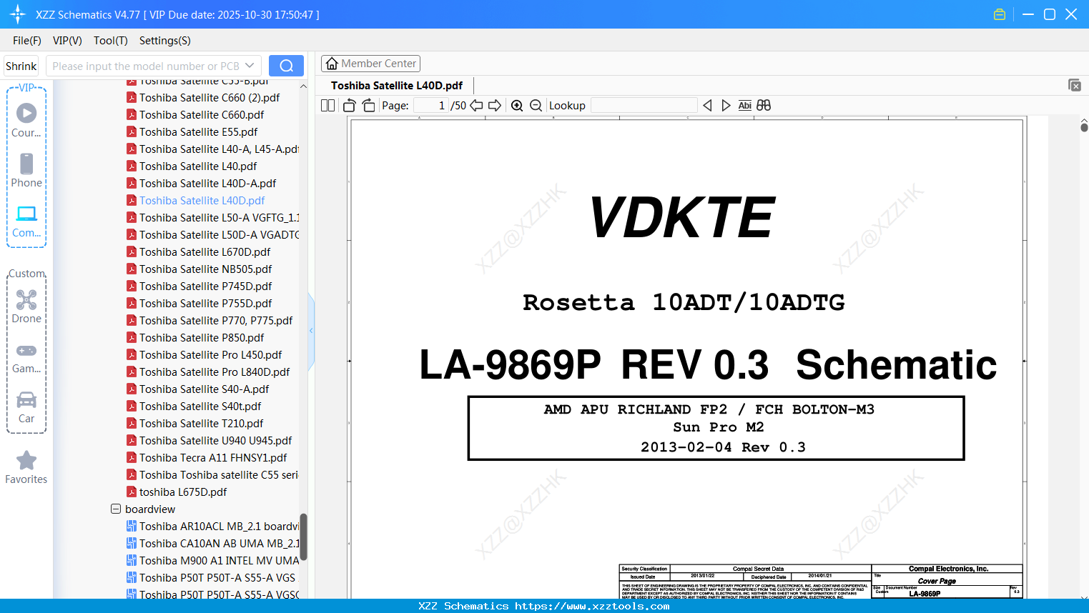This screenshot has width=1089, height=613.
Task: Click the document viewer scrollbar thumb
Action: [x=1084, y=127]
